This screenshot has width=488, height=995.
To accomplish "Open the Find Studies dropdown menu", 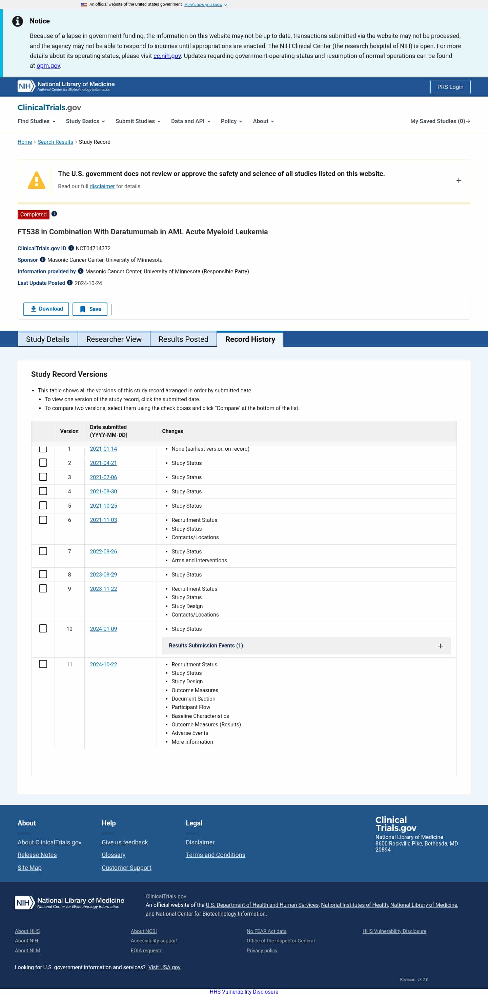I will pyautogui.click(x=36, y=121).
